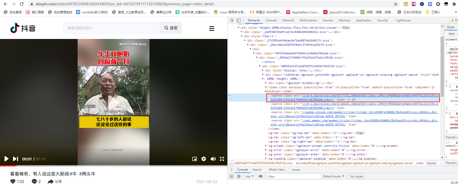The height and width of the screenshot is (184, 458).
Task: Click the browser back arrow
Action: pos(6,4)
